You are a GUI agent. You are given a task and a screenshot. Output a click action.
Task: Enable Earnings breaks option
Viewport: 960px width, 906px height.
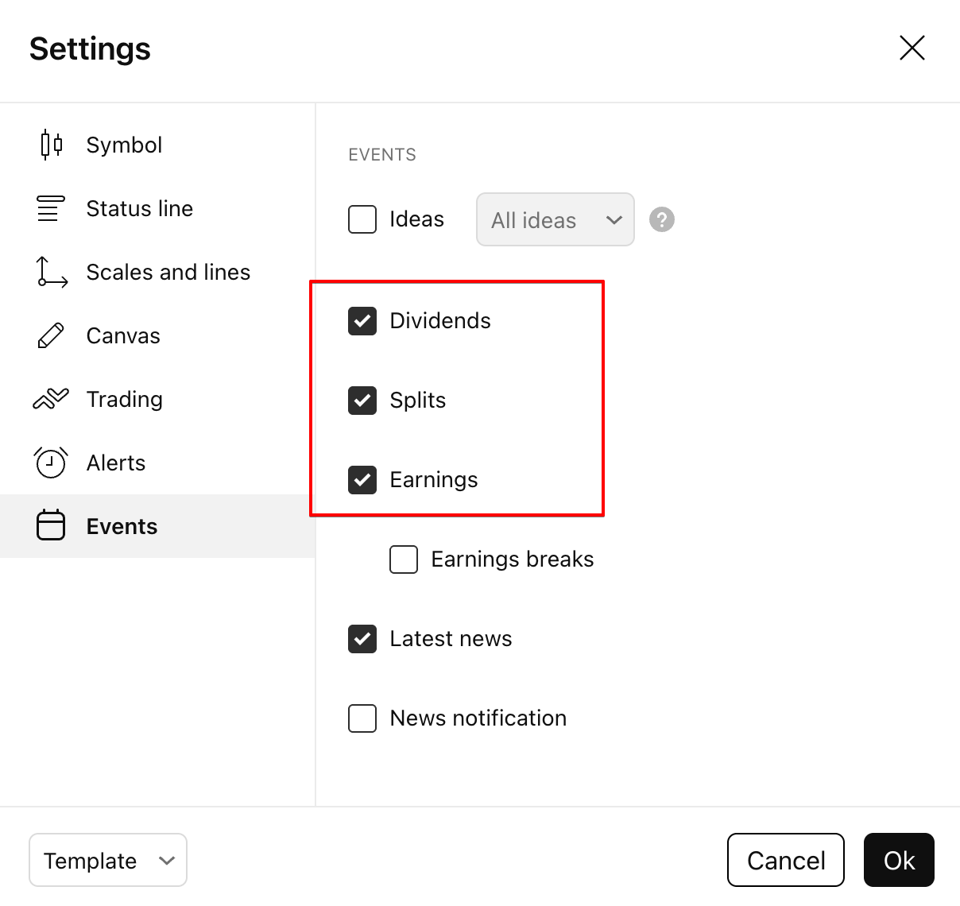[404, 559]
